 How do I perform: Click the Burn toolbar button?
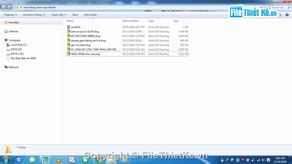coord(75,15)
